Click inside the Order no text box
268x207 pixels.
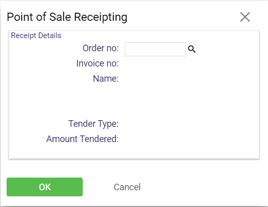tap(155, 49)
